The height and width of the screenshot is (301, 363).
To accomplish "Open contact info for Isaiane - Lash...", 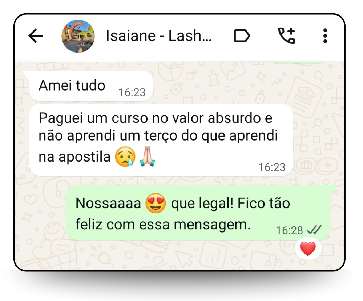I will point(158,36).
